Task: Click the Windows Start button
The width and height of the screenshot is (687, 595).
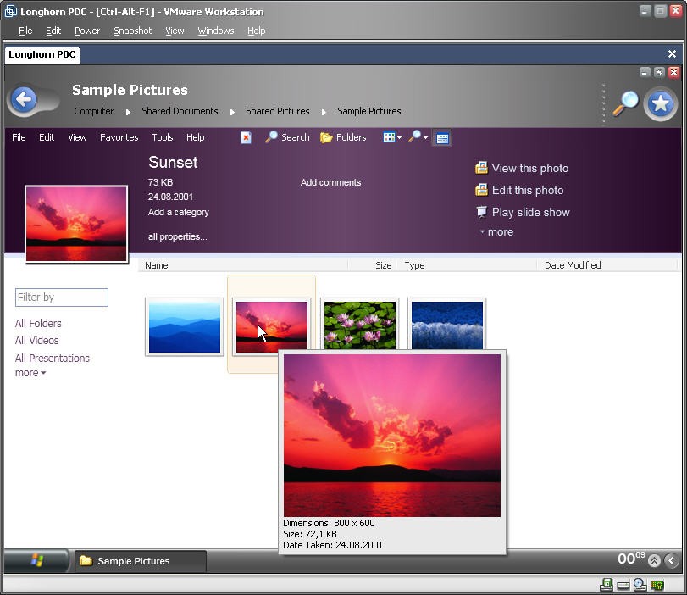Action: (x=37, y=560)
